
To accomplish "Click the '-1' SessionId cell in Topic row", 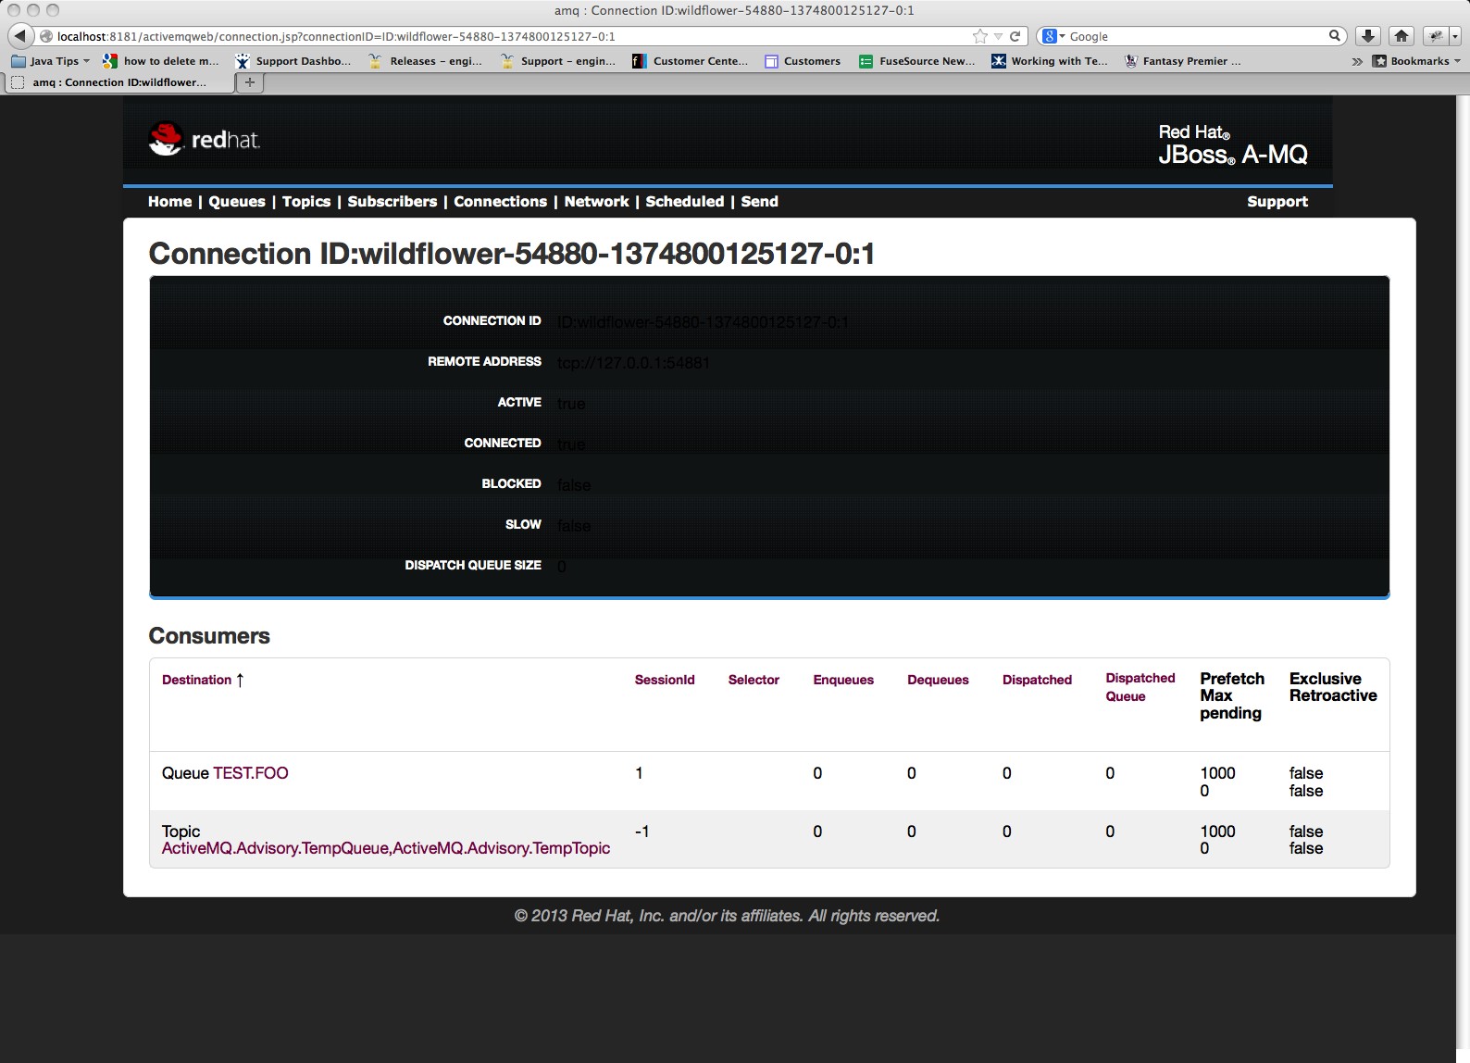I will (x=642, y=832).
